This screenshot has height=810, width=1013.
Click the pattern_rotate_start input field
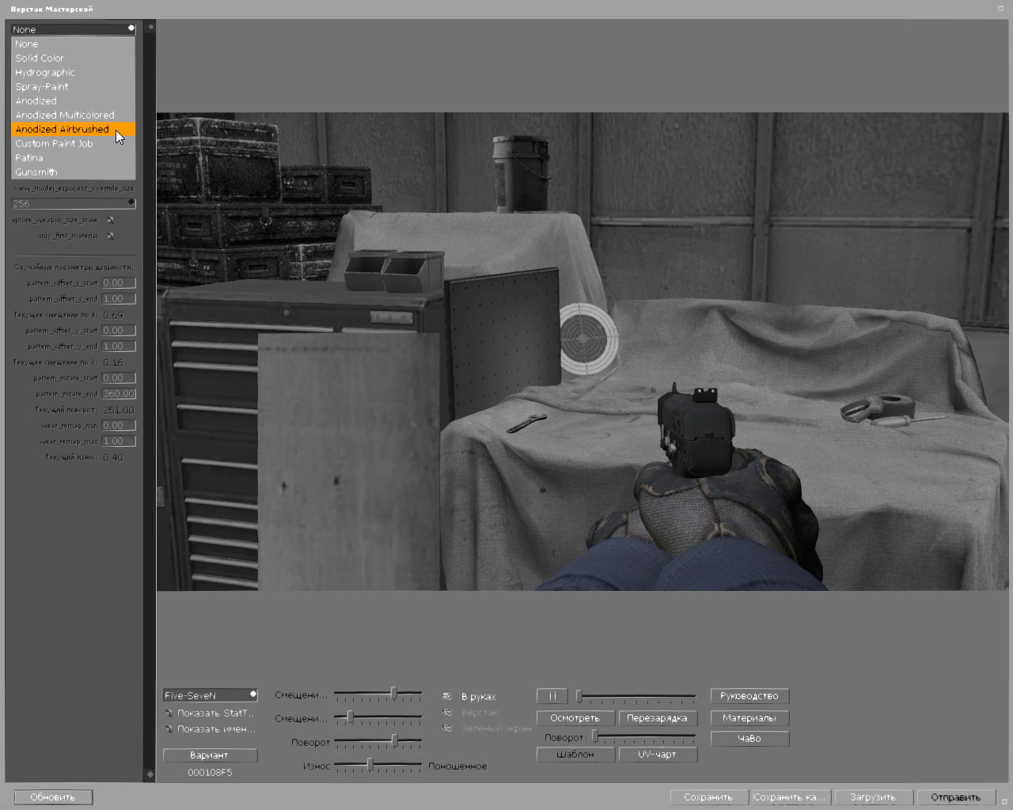pyautogui.click(x=119, y=378)
